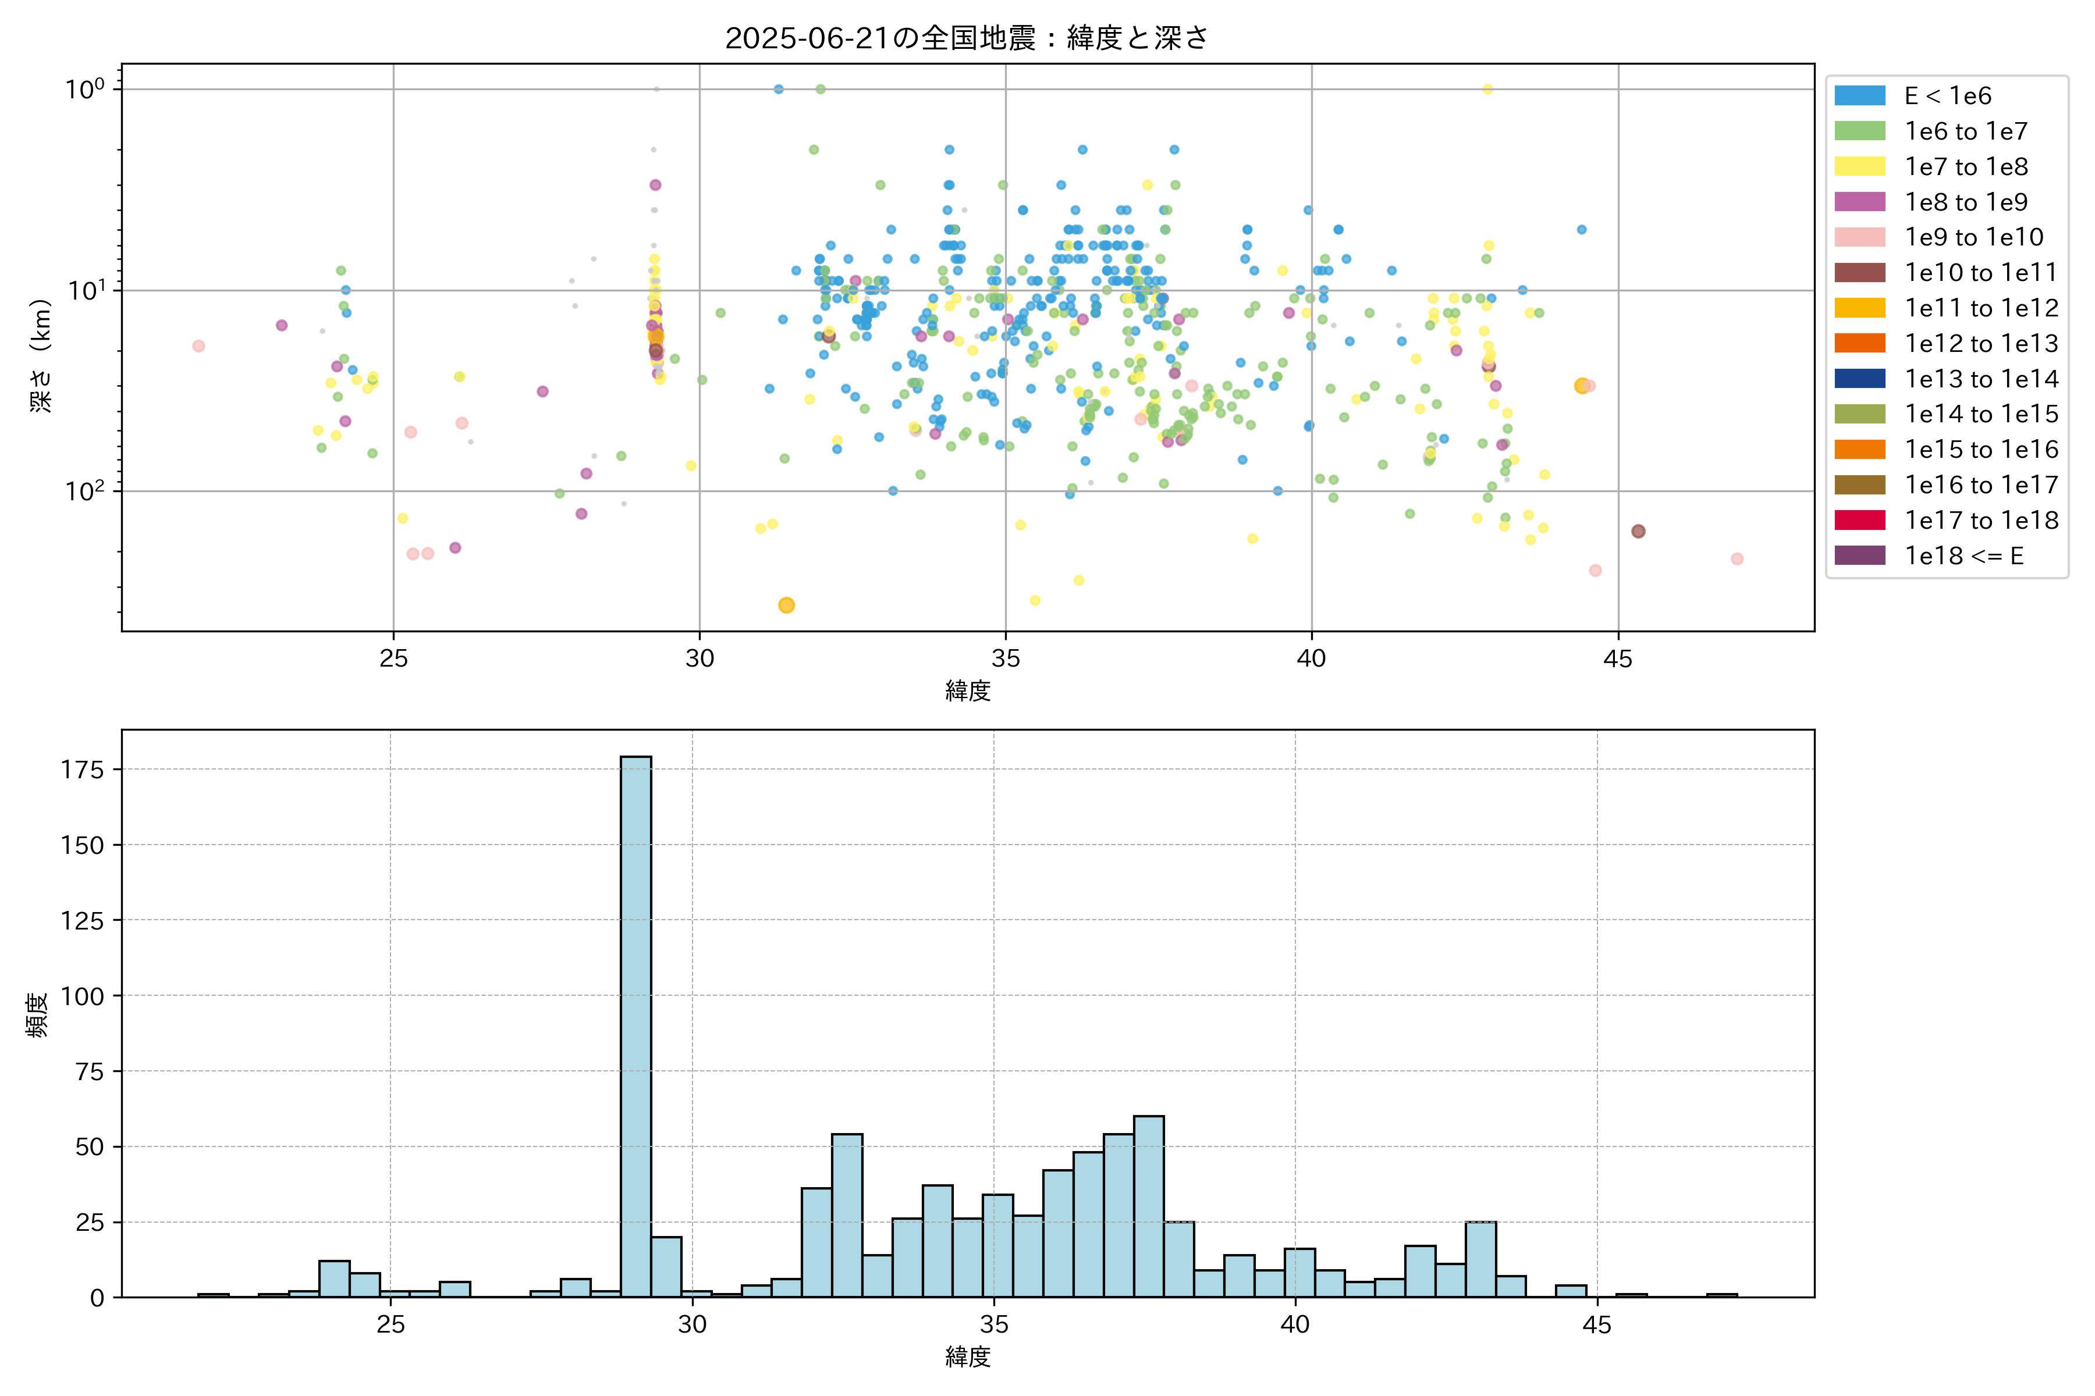Click the large orange point at bottom of scatter plot
This screenshot has height=1396, width=2095.
[787, 606]
